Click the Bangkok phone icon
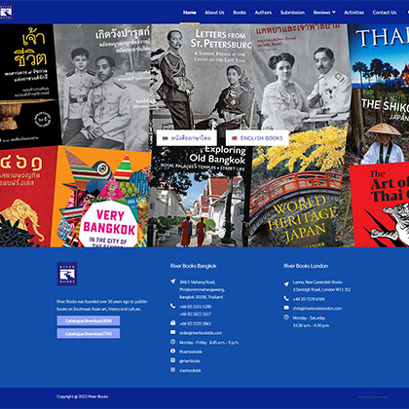 point(173,306)
